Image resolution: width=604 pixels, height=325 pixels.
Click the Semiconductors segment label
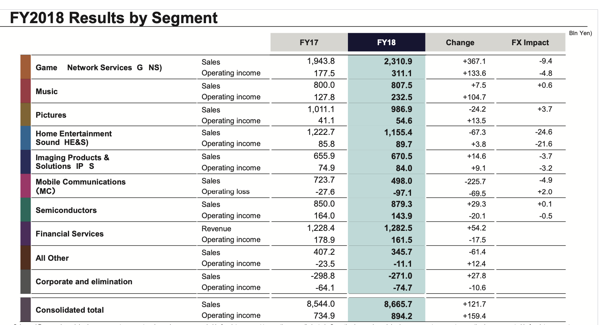(x=66, y=210)
